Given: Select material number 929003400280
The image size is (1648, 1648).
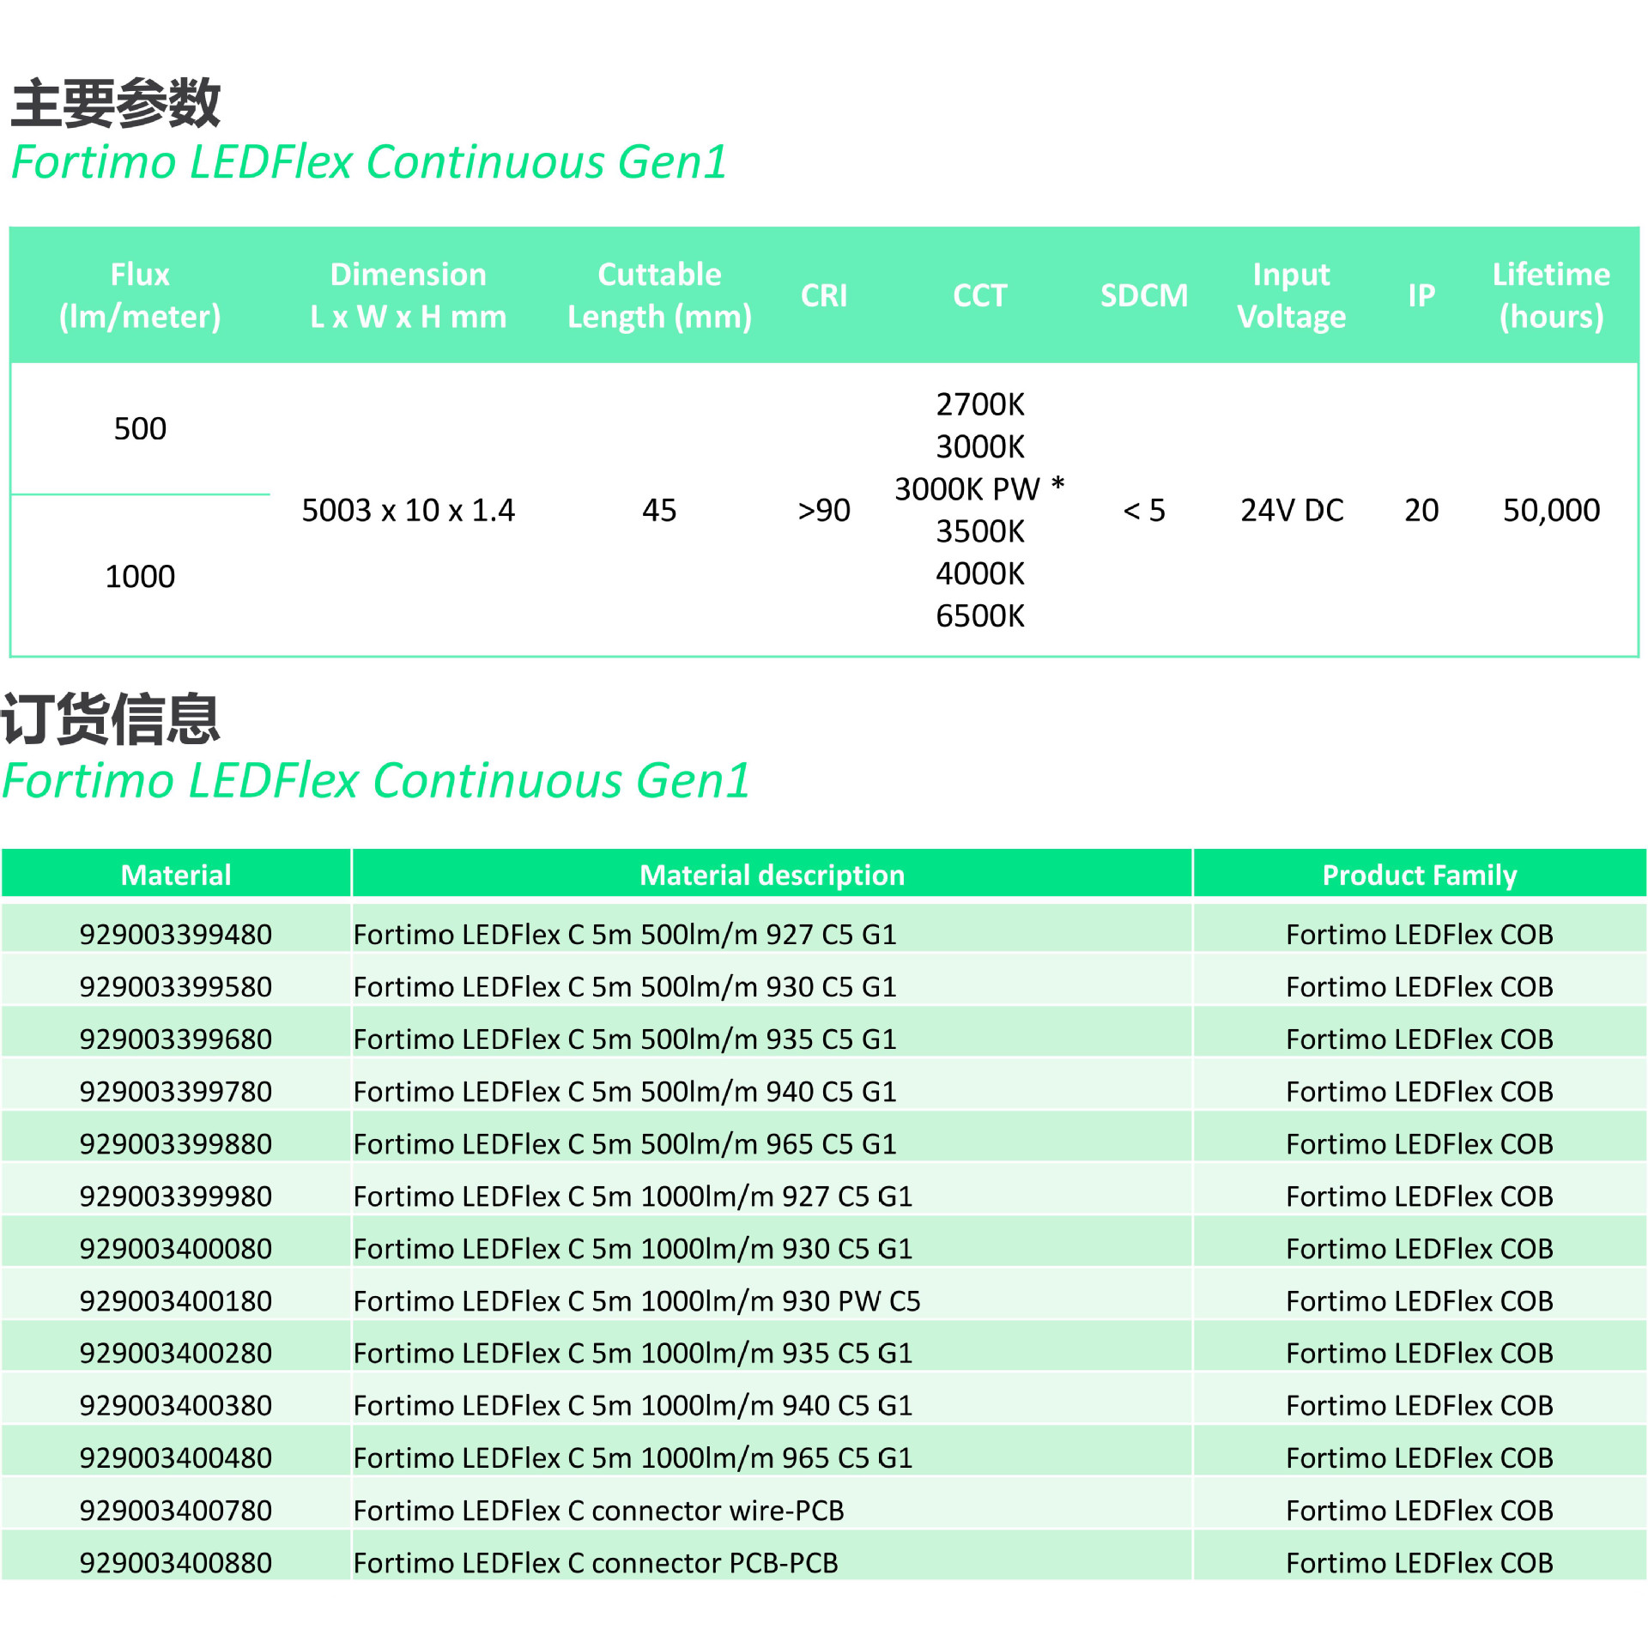Looking at the screenshot, I should coord(176,1353).
